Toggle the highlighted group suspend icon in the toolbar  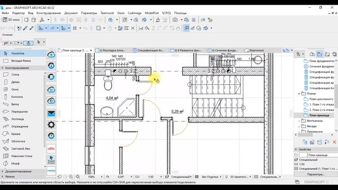(186, 28)
